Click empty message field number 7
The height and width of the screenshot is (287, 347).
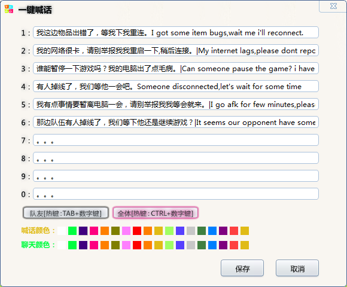[x=176, y=140]
